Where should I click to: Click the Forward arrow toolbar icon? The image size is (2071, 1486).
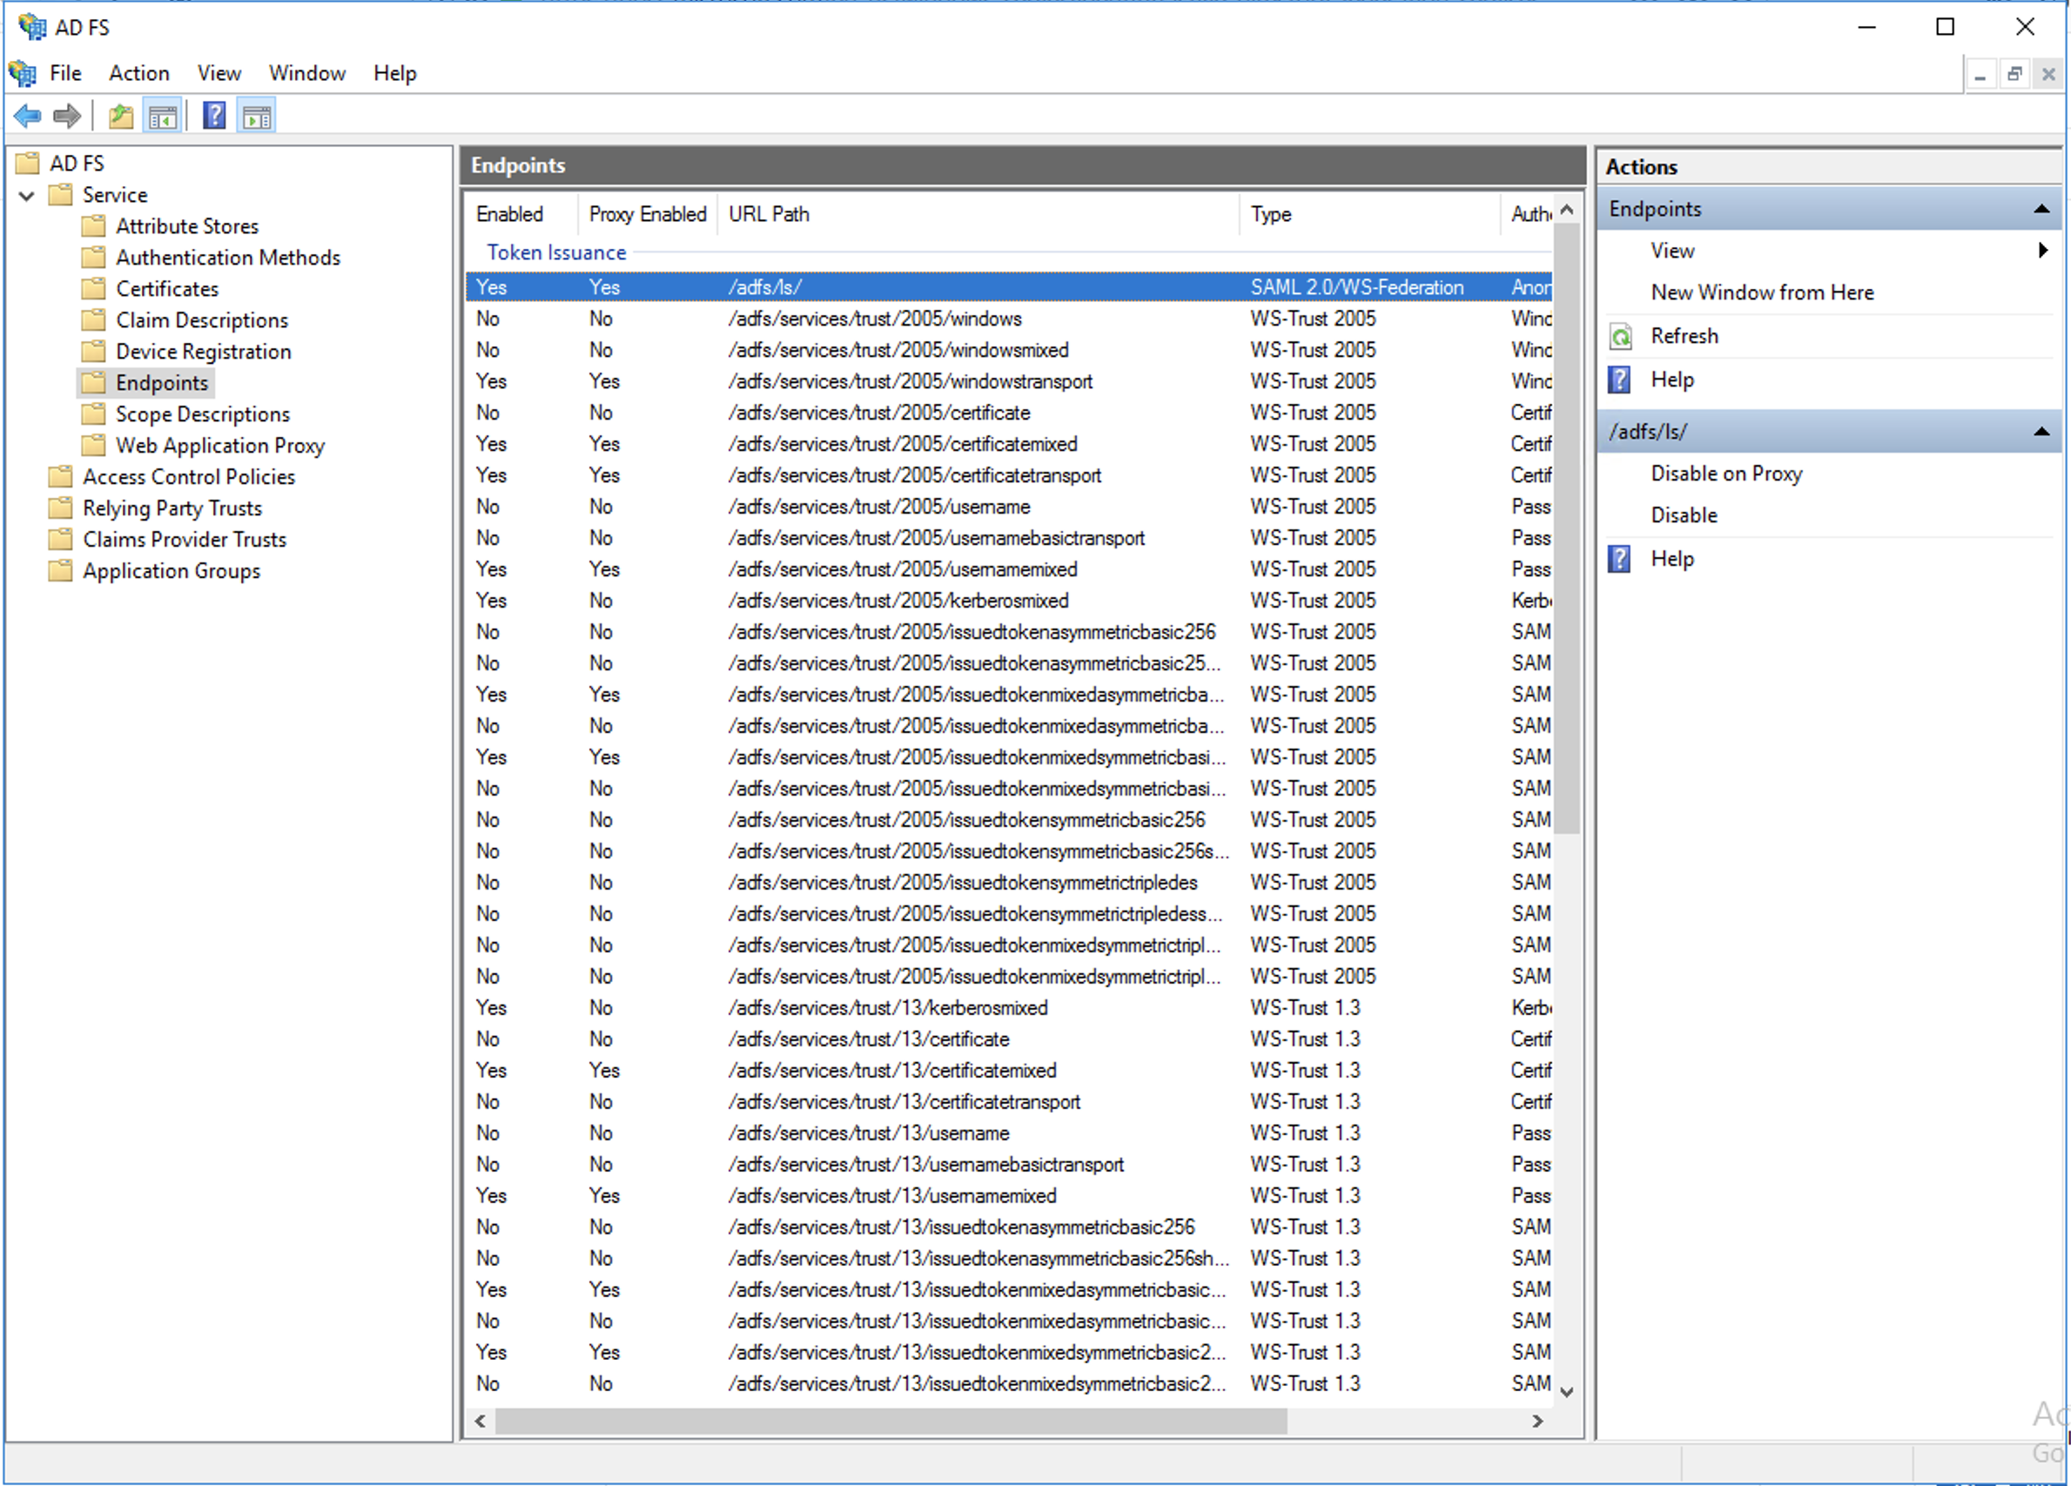click(67, 116)
